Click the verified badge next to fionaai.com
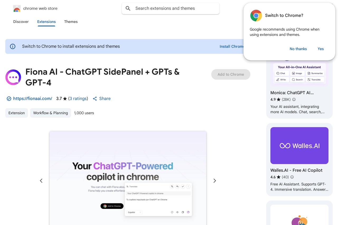The width and height of the screenshot is (338, 225). (9, 99)
